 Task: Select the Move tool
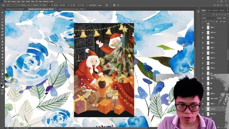pos(3,13)
